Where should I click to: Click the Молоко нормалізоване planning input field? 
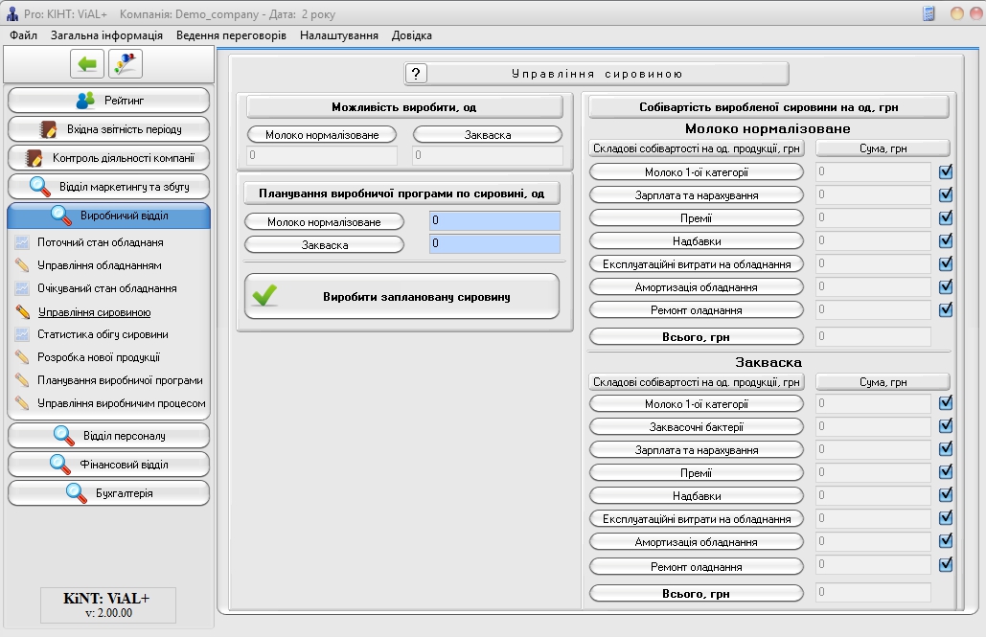(494, 221)
